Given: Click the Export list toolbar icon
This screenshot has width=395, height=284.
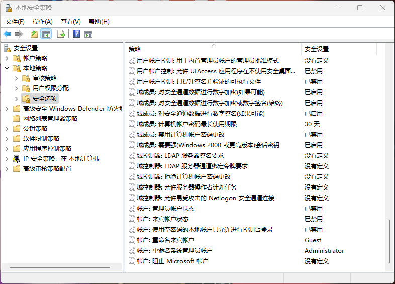Looking at the screenshot, I should click(x=61, y=34).
